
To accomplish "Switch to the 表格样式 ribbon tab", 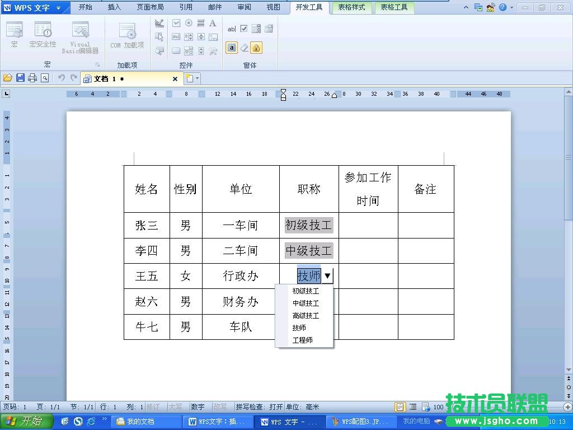I will pyautogui.click(x=351, y=8).
